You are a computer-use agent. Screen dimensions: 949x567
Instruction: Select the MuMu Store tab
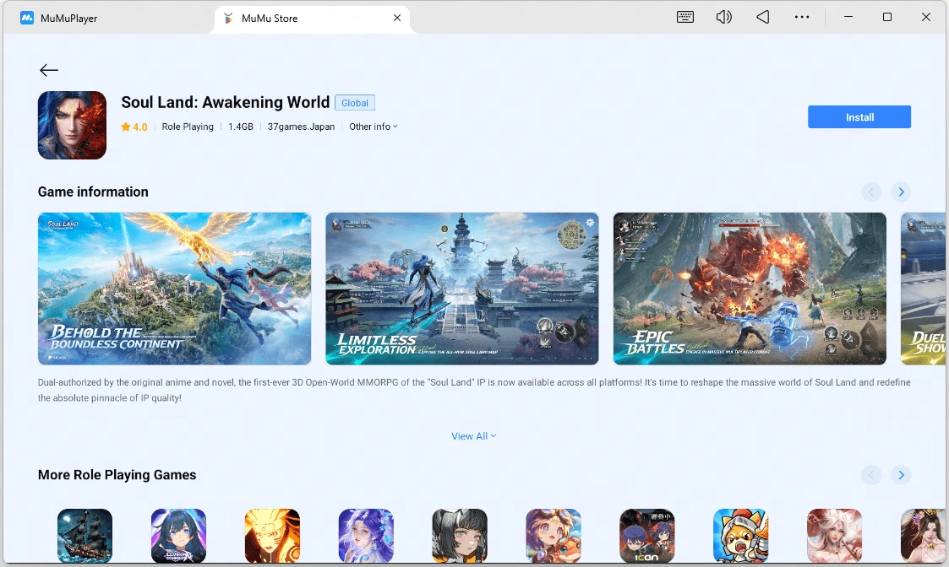[312, 18]
